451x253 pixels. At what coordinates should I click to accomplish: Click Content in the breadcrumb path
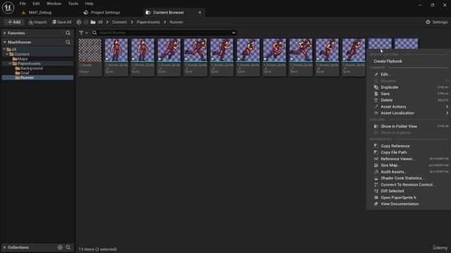pyautogui.click(x=119, y=22)
